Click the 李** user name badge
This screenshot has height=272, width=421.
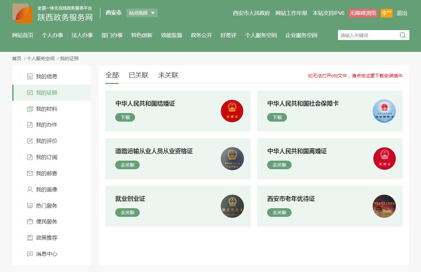387,13
